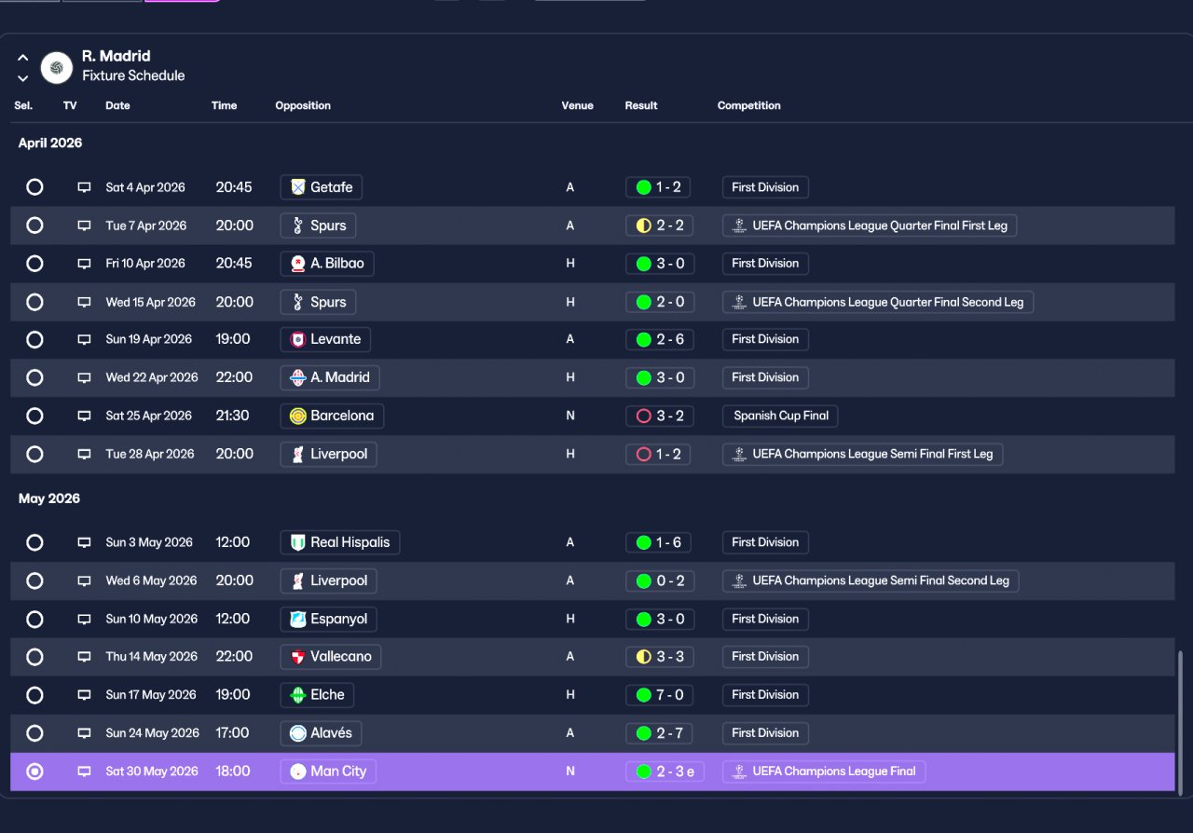Click the Alavés club crest
The image size is (1193, 833).
pos(298,733)
